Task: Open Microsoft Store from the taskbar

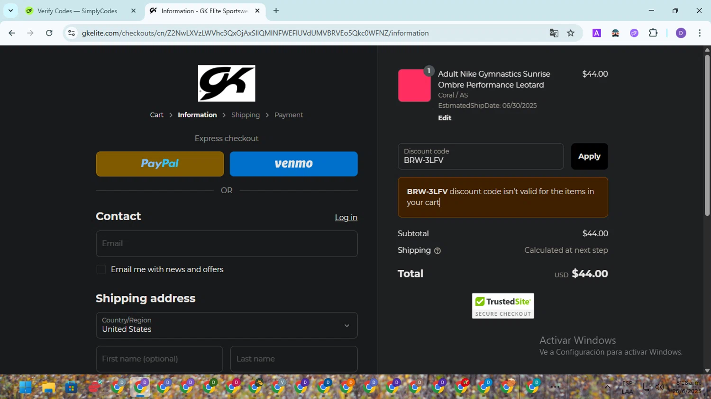Action: [71, 387]
